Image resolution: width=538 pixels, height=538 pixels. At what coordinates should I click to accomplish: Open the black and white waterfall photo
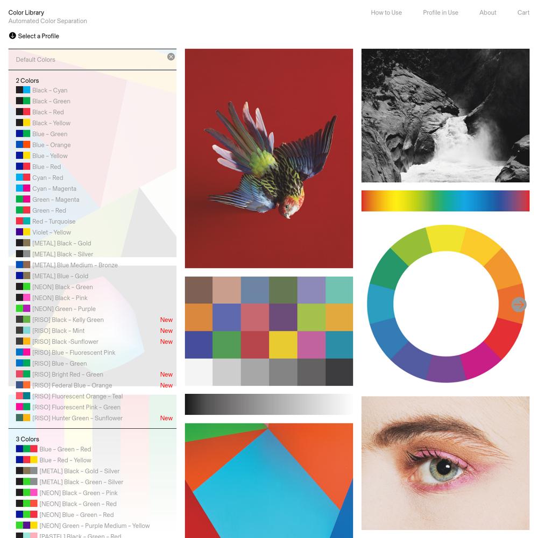[x=445, y=115]
